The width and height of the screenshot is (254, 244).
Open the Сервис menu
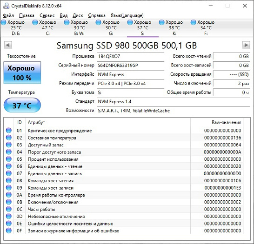click(47, 15)
